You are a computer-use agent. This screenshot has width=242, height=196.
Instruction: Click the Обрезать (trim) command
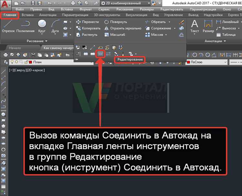click(156, 22)
